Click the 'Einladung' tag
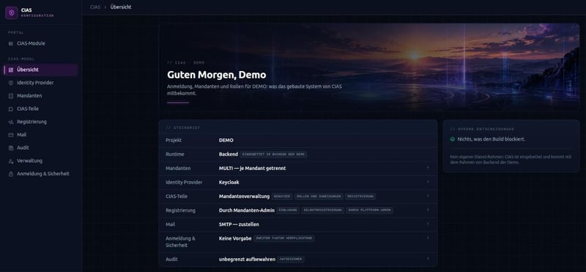 pos(288,210)
